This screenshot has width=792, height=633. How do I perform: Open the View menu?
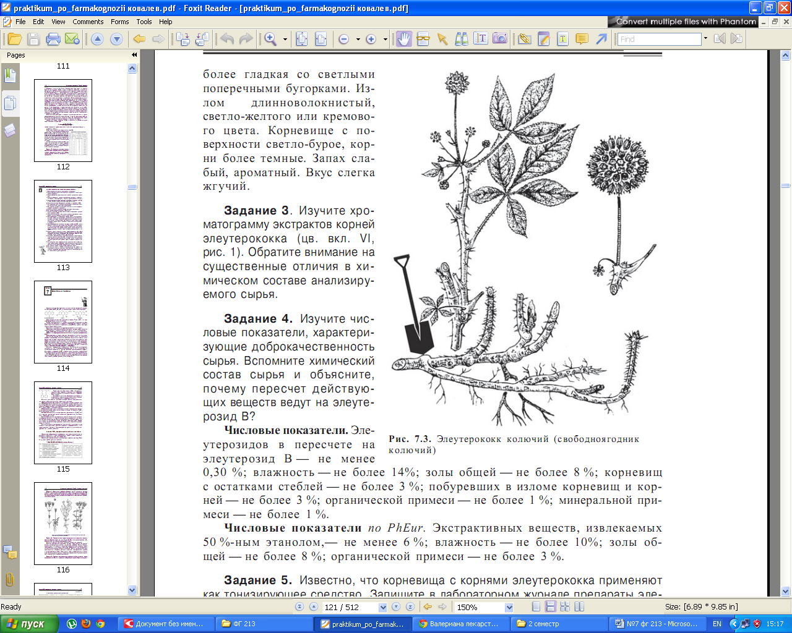[x=58, y=22]
